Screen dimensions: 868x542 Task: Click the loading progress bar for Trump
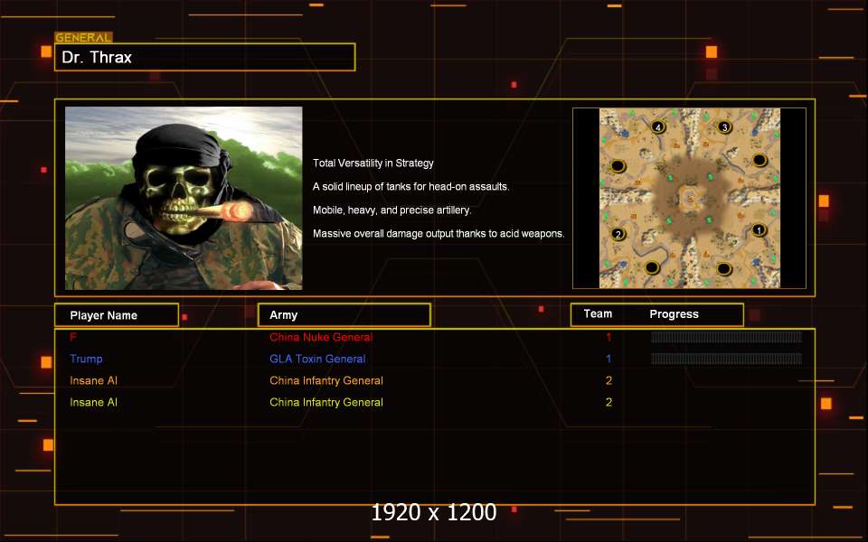tap(726, 359)
